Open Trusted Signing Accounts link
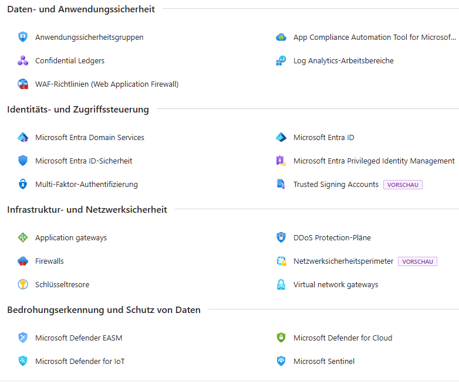459x388 pixels. [336, 184]
